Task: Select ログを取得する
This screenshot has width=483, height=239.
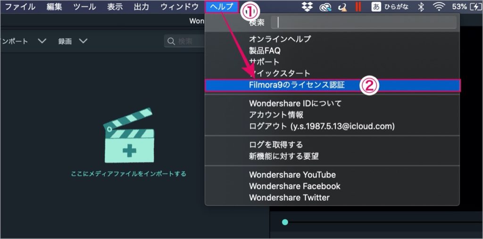Action: tap(333, 144)
